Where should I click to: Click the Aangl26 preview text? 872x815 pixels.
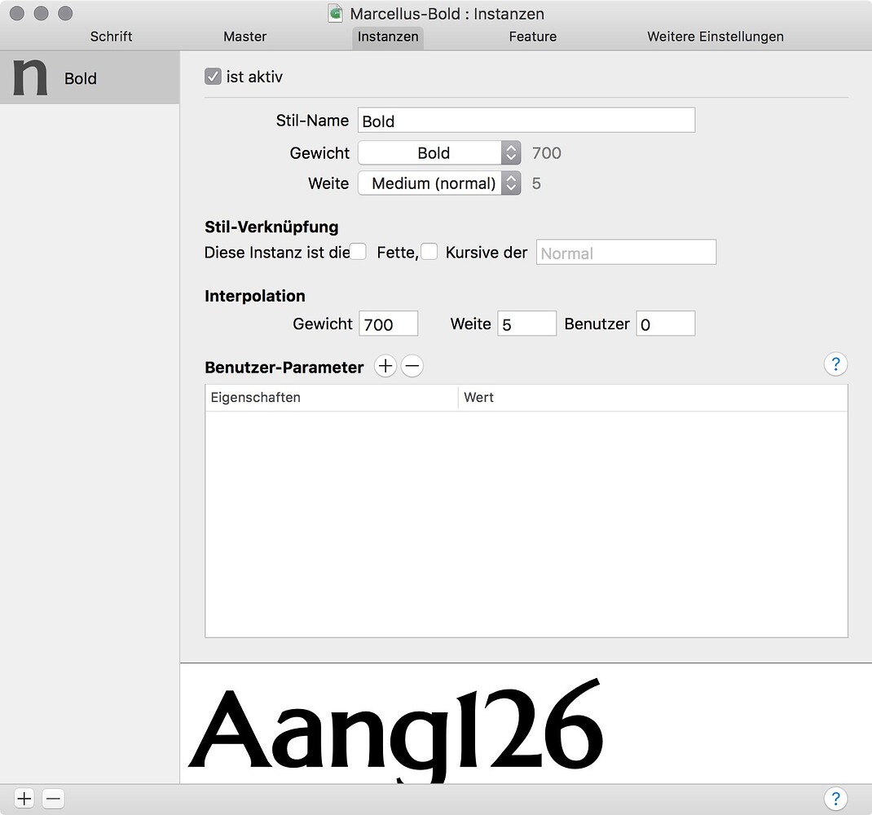tap(396, 729)
